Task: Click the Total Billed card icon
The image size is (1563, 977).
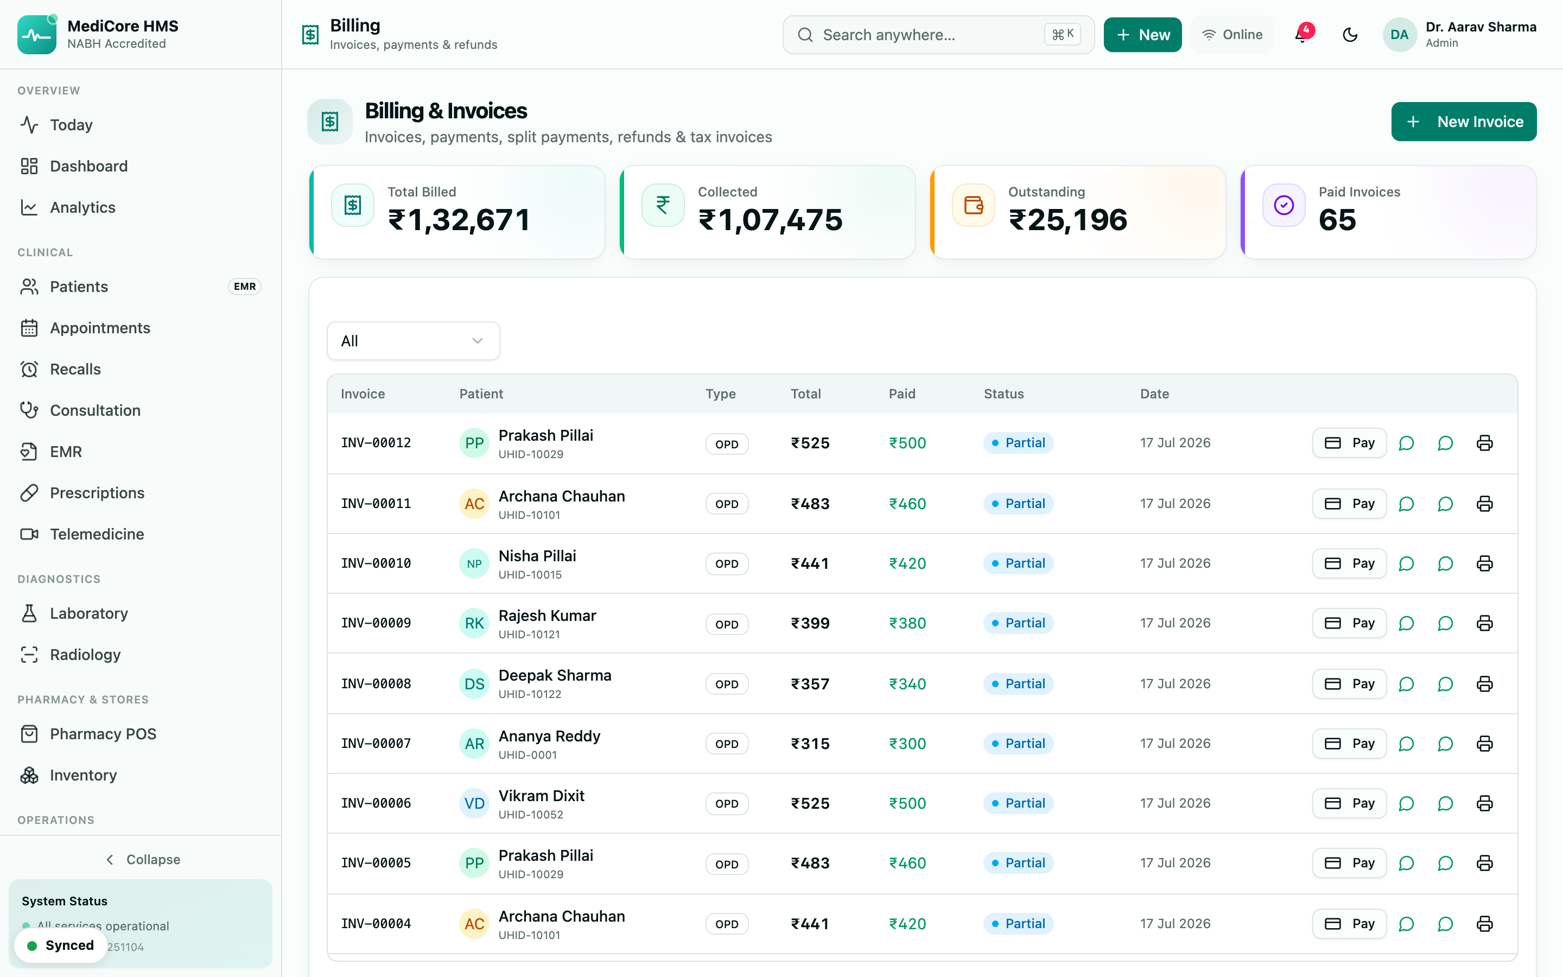Action: click(353, 206)
